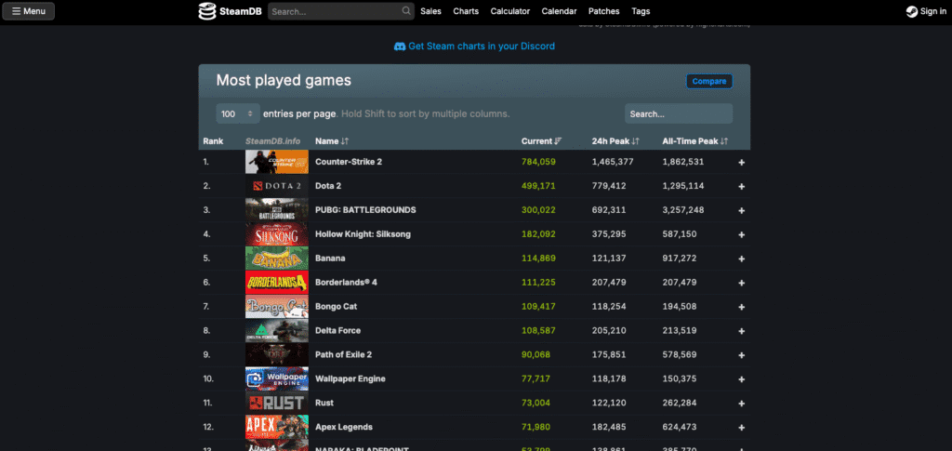Image resolution: width=952 pixels, height=451 pixels.
Task: Open the Apex Legends name link
Action: (x=344, y=427)
